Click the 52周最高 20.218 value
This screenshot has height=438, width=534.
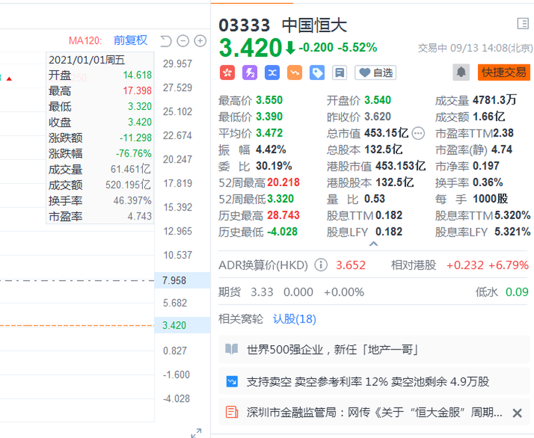(283, 182)
